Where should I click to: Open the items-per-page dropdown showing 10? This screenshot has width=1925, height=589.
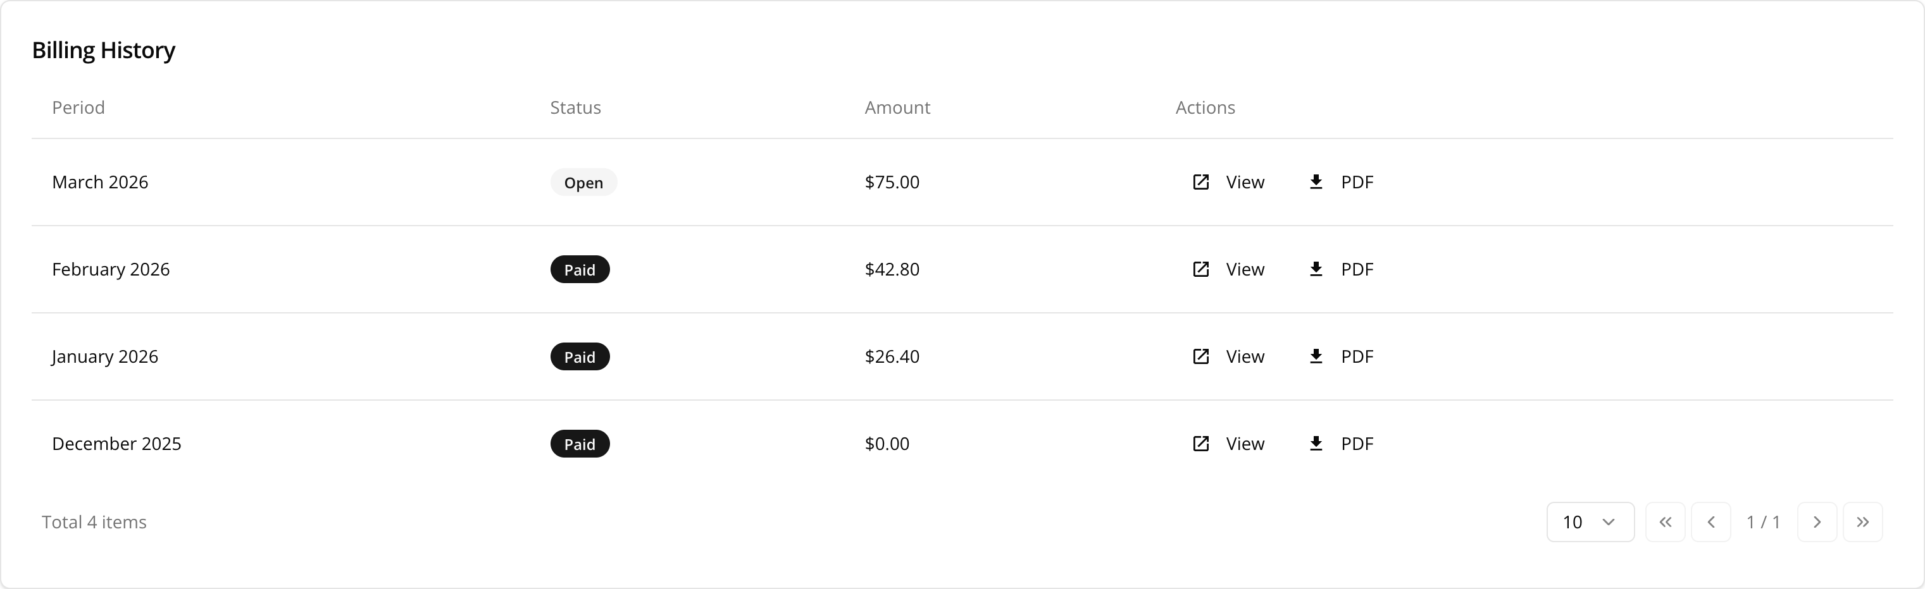tap(1590, 522)
